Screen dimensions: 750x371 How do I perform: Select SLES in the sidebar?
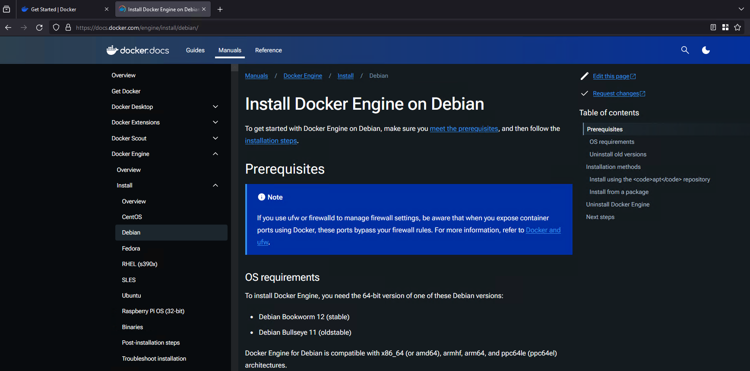(129, 280)
